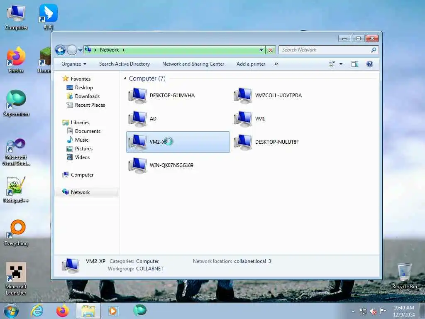Open the Organize dropdown menu

[x=74, y=64]
